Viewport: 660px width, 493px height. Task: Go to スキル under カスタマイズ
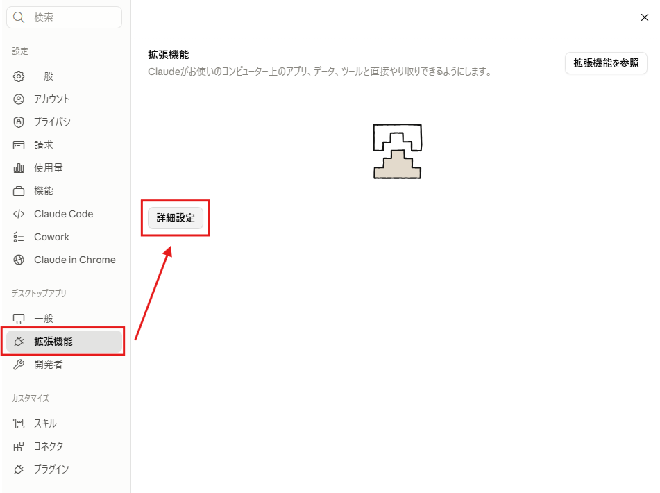tap(64, 424)
